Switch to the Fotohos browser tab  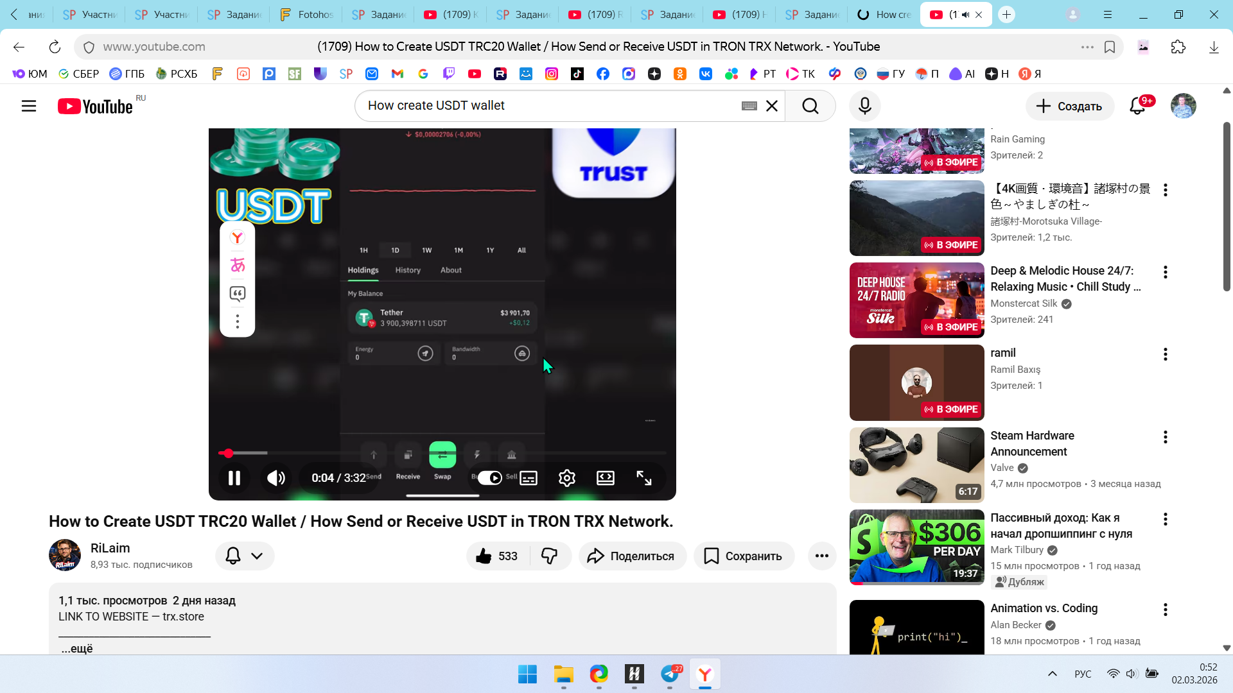pos(306,14)
